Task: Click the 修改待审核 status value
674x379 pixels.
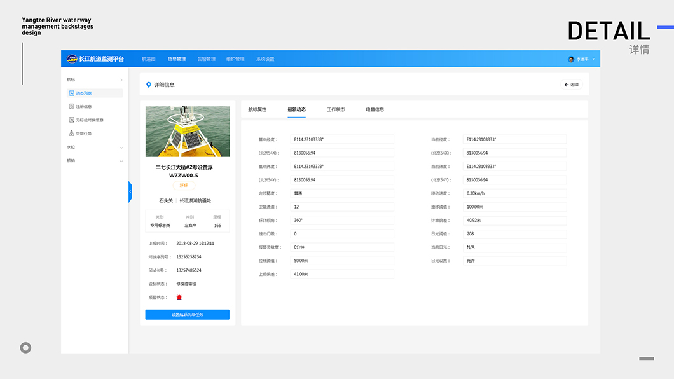Action: coord(186,284)
